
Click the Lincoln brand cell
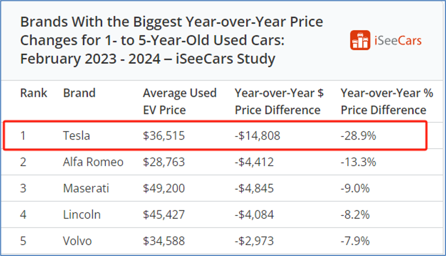[x=82, y=214]
